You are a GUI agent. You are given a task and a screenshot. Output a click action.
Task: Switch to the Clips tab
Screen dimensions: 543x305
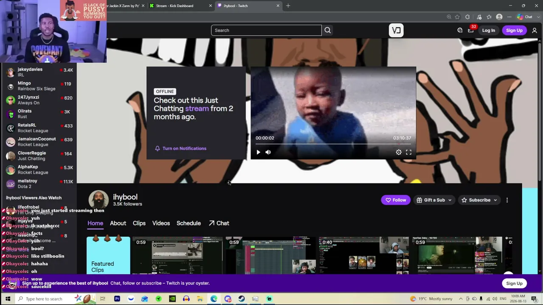tap(139, 223)
